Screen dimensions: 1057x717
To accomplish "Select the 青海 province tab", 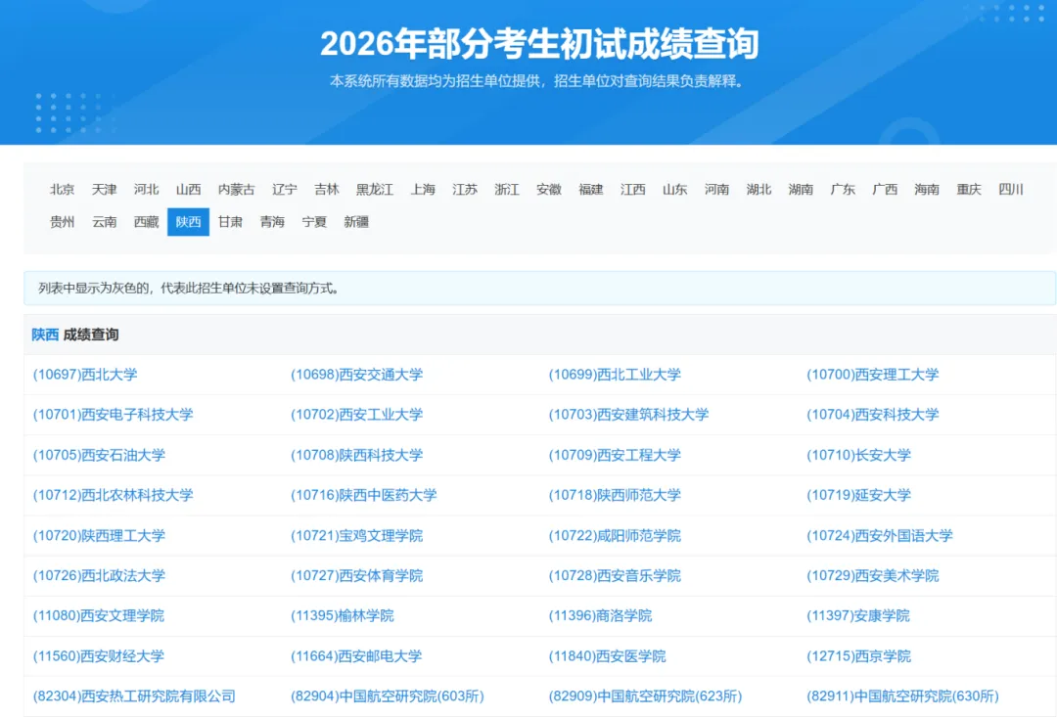I will [x=272, y=222].
